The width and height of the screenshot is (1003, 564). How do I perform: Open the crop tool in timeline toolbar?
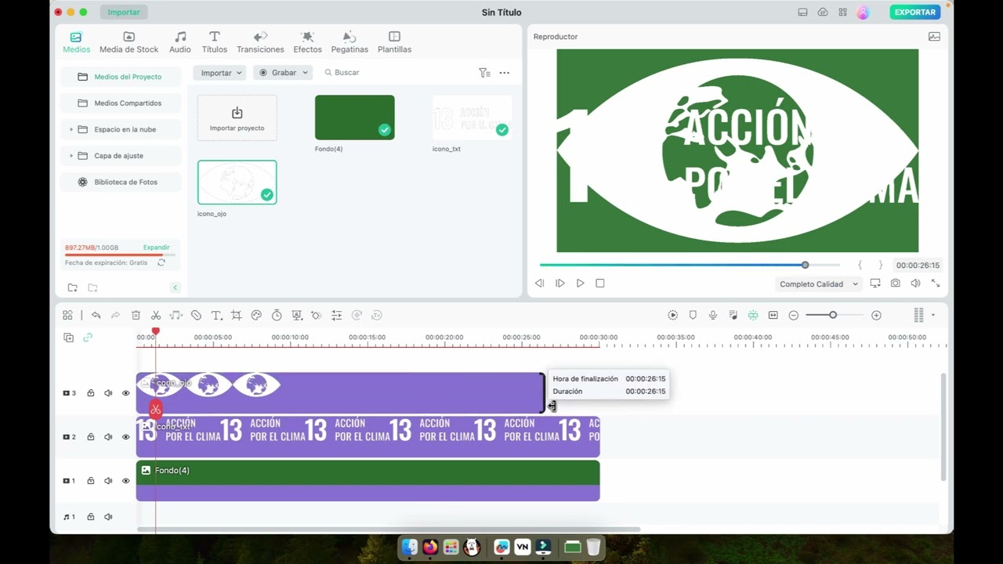[x=236, y=315]
